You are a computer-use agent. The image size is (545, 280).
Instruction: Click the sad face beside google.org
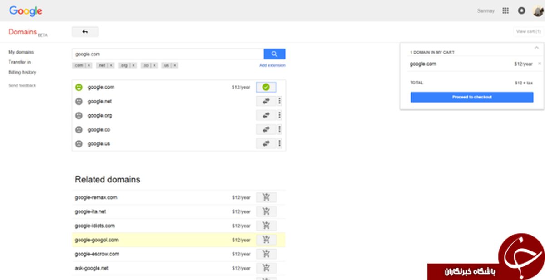tap(79, 115)
